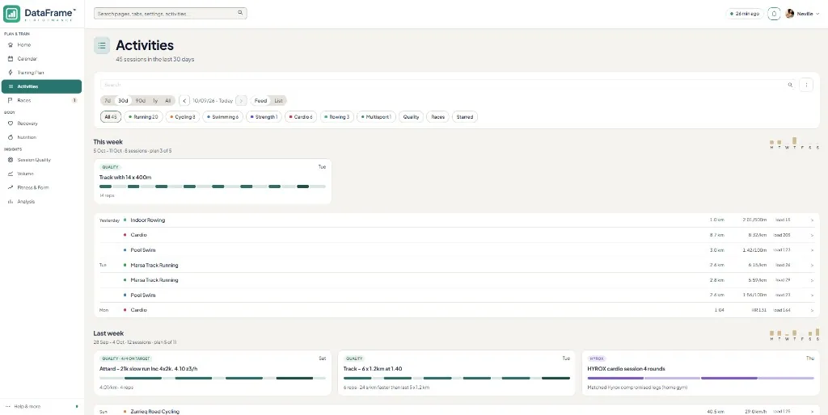The width and height of the screenshot is (828, 415).
Task: Toggle the Starred filter chip
Action: pyautogui.click(x=465, y=117)
